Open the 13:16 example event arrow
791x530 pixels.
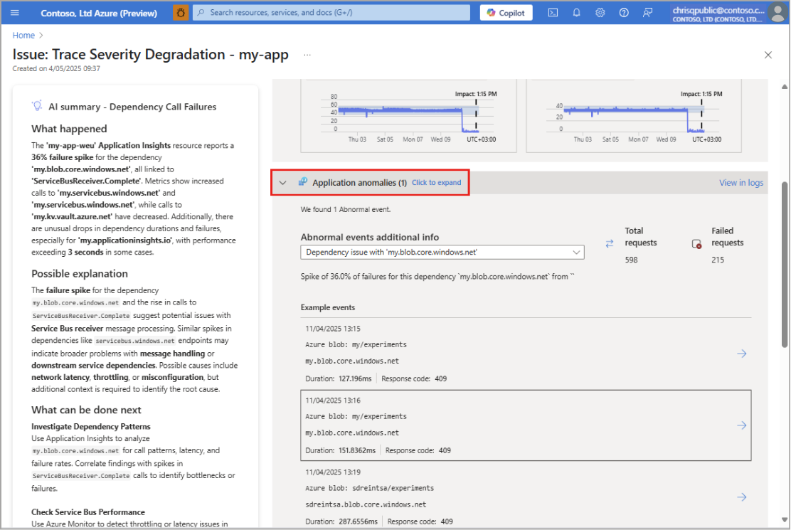(x=741, y=425)
